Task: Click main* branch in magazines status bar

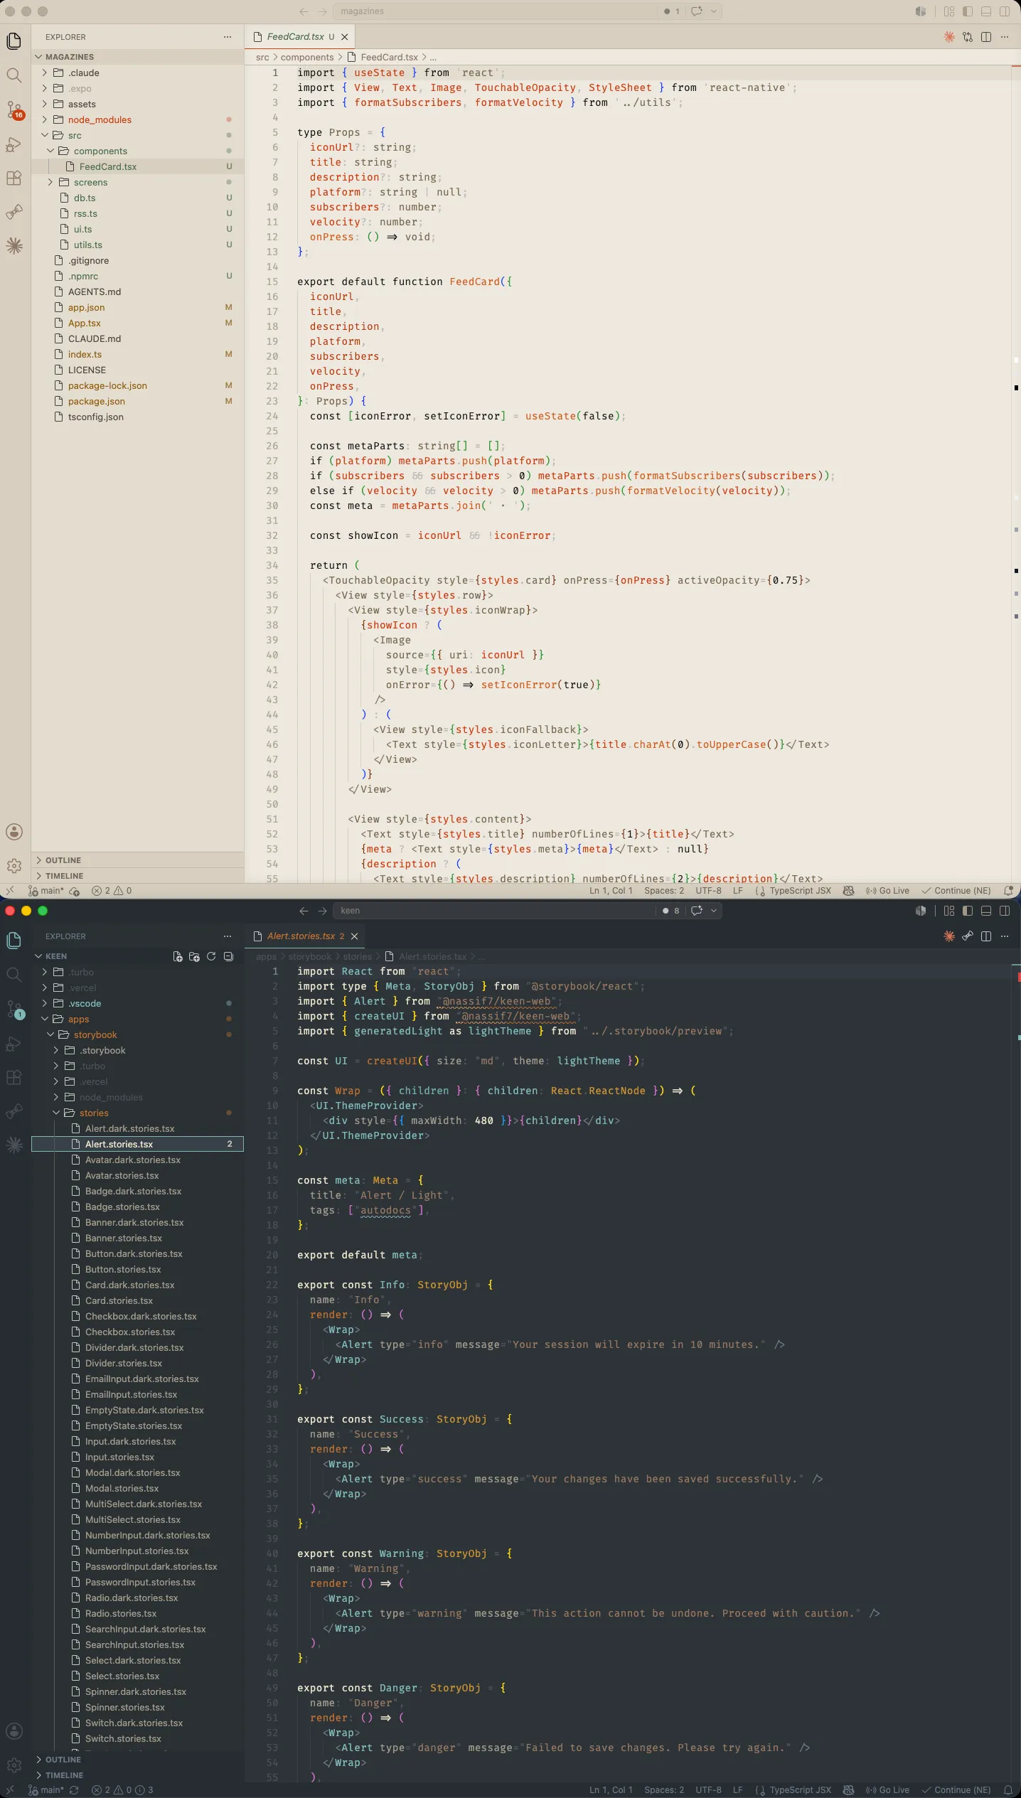Action: pos(46,890)
